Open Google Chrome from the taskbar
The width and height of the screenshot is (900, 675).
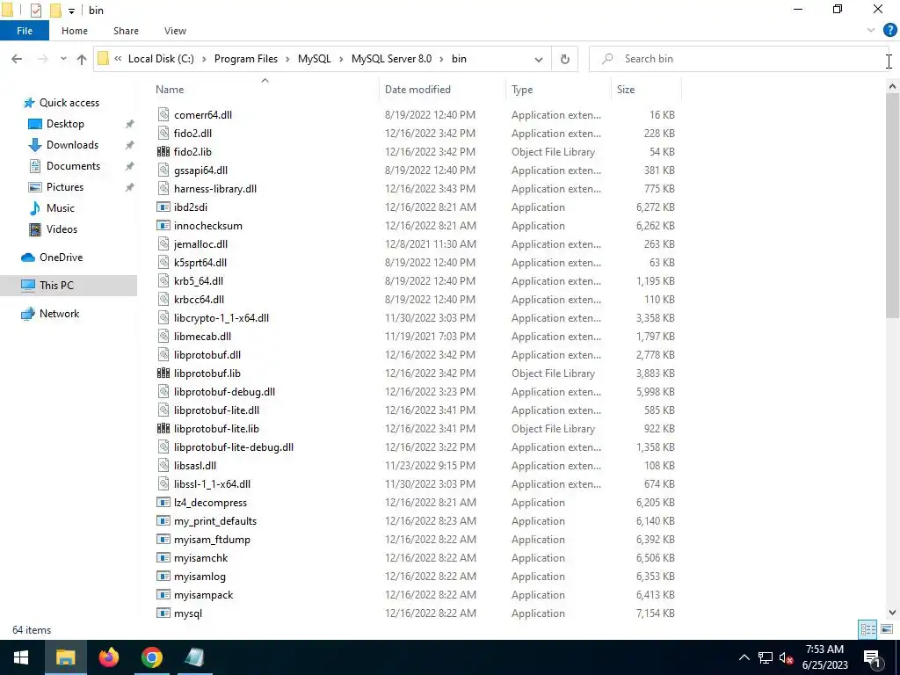click(x=151, y=657)
